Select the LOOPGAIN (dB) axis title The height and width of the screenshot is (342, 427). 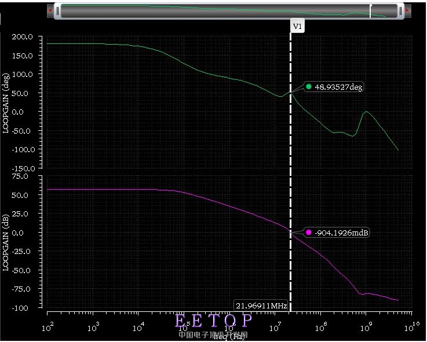tap(6, 242)
